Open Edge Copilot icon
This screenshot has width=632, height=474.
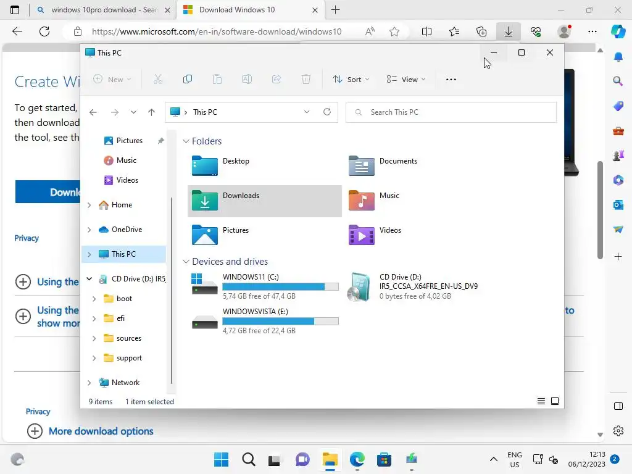[x=618, y=31]
